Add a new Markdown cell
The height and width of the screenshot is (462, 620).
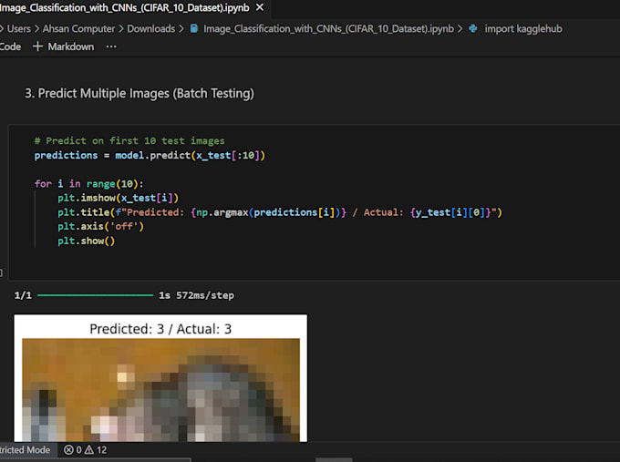point(64,46)
